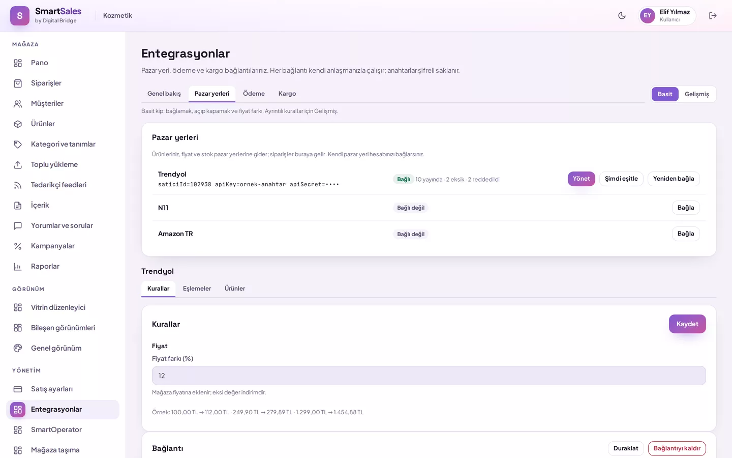Screen dimensions: 732x458
Task: Save rules with Kaydet button
Action: coord(687,324)
